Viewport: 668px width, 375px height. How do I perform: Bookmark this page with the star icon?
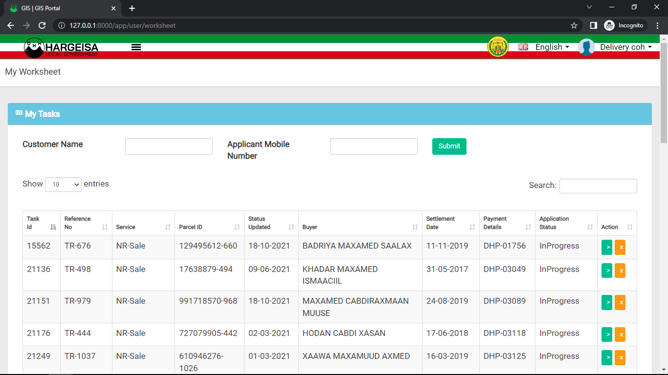point(574,25)
